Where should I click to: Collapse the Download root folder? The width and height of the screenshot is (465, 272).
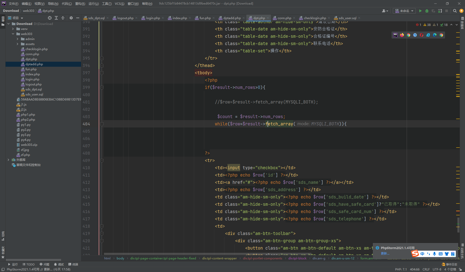click(9, 24)
